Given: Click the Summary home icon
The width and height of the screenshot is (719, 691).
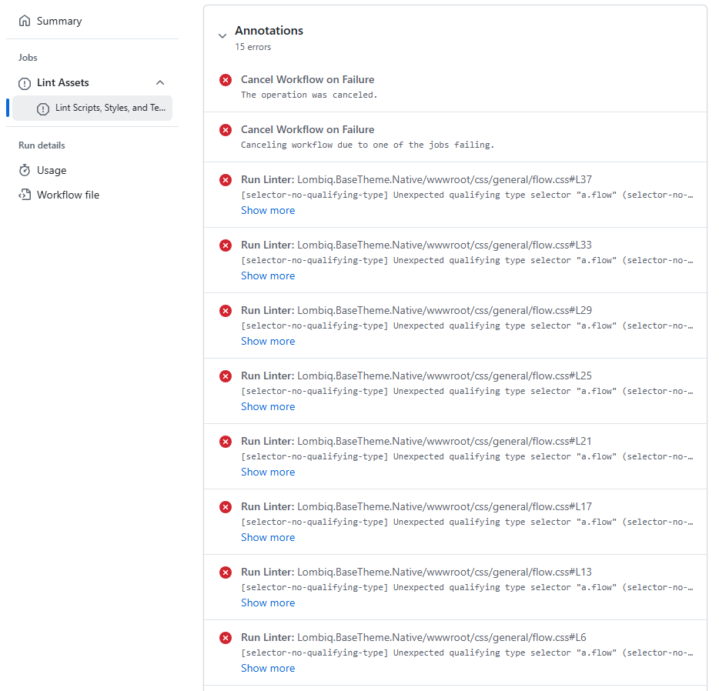Looking at the screenshot, I should [24, 21].
